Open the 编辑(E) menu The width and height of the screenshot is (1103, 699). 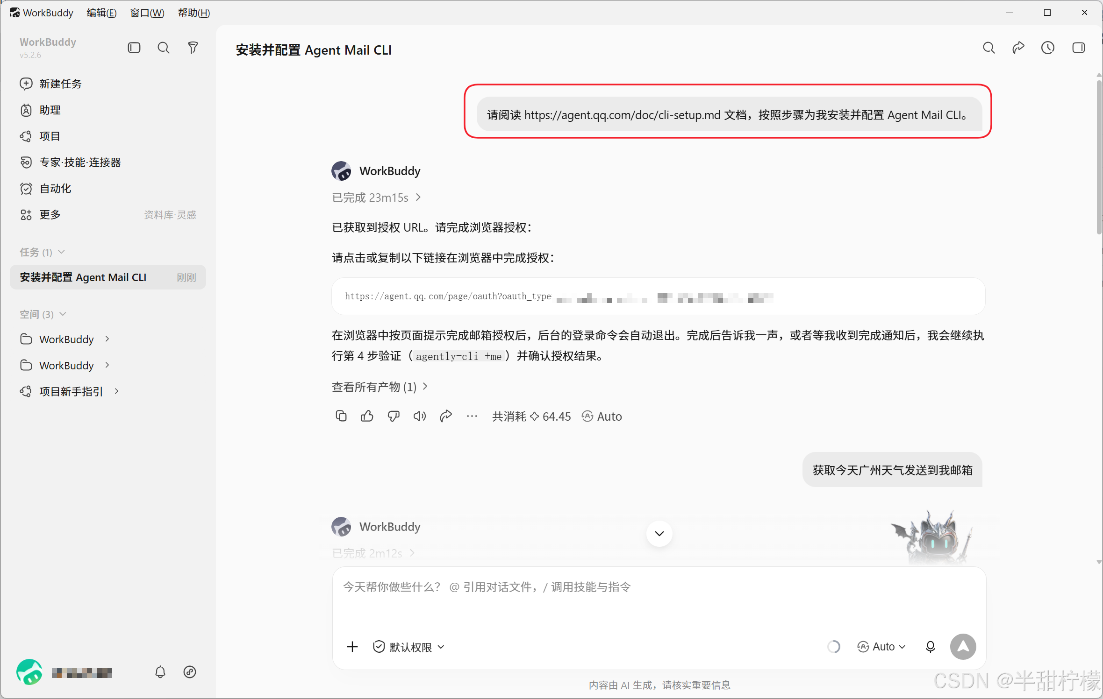point(101,13)
